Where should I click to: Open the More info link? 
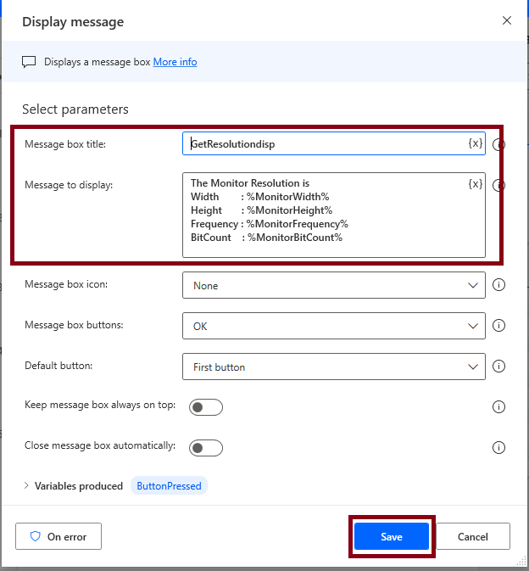coord(175,62)
